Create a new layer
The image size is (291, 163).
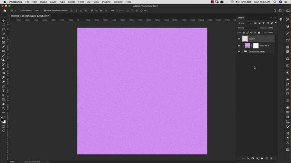[x=267, y=158]
